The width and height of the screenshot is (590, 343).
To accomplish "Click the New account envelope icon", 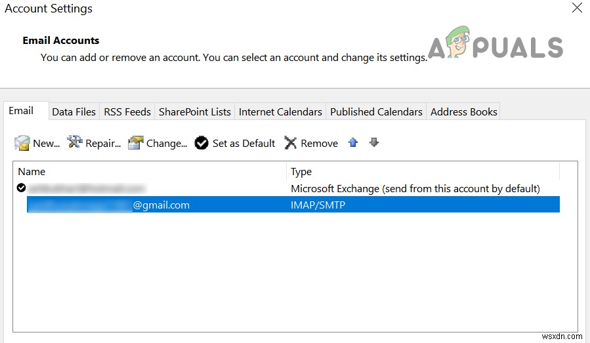I will pyautogui.click(x=22, y=143).
